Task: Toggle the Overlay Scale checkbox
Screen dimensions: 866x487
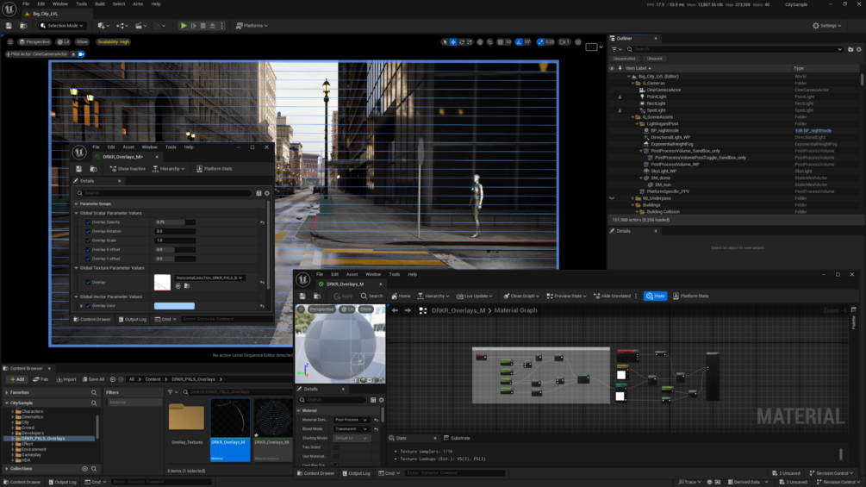Action: (88, 240)
